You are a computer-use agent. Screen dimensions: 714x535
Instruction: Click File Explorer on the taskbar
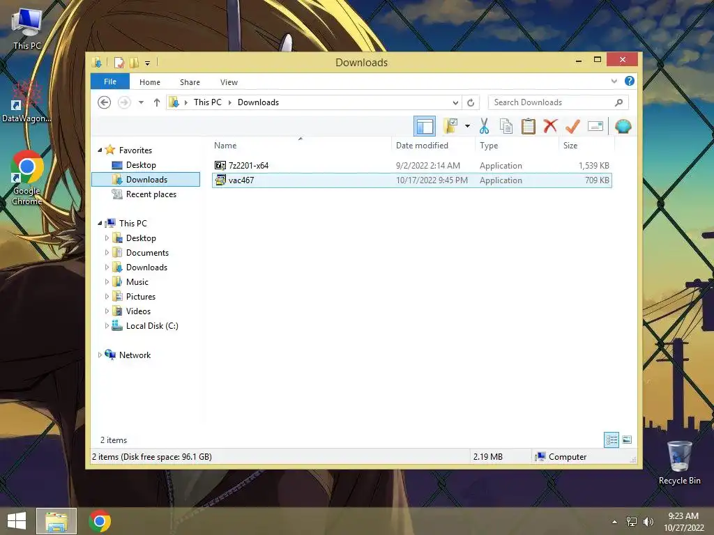tap(56, 521)
